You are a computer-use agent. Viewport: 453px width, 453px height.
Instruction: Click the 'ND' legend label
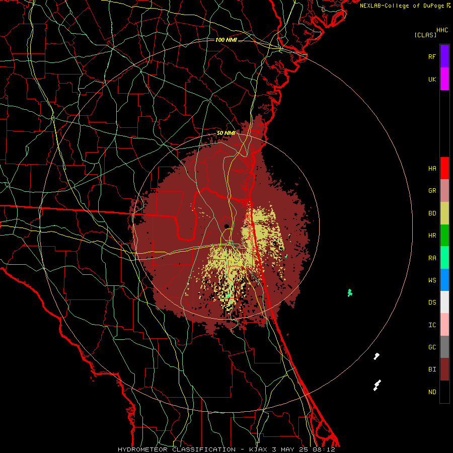tap(432, 392)
